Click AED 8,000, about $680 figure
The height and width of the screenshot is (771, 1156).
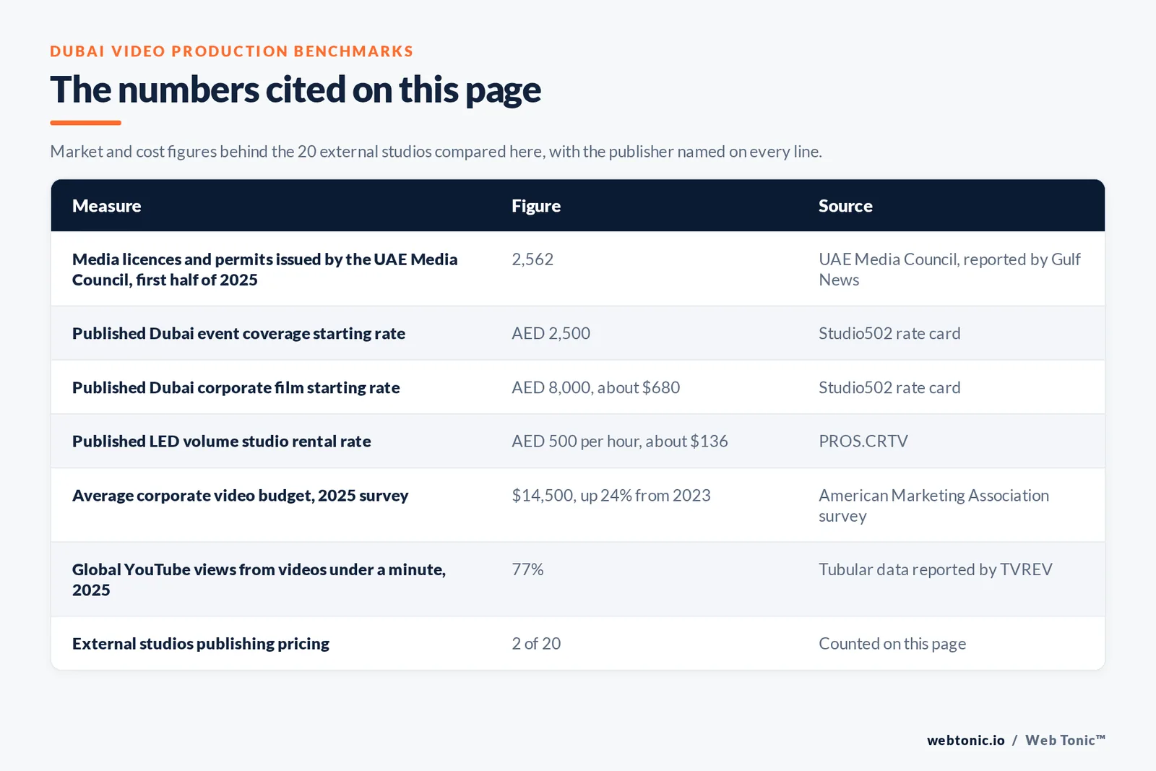click(x=595, y=387)
